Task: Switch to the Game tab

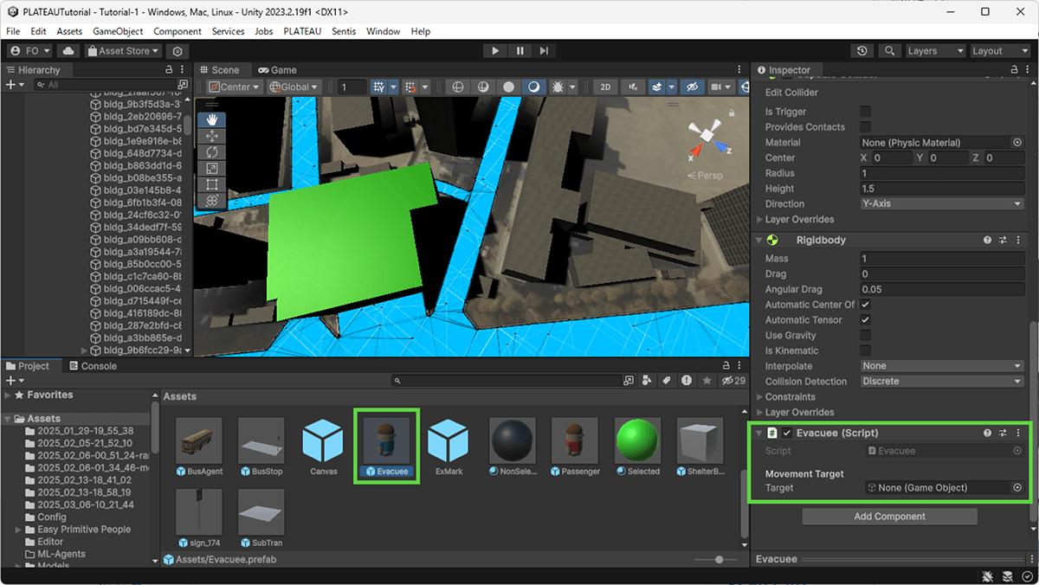Action: point(277,70)
